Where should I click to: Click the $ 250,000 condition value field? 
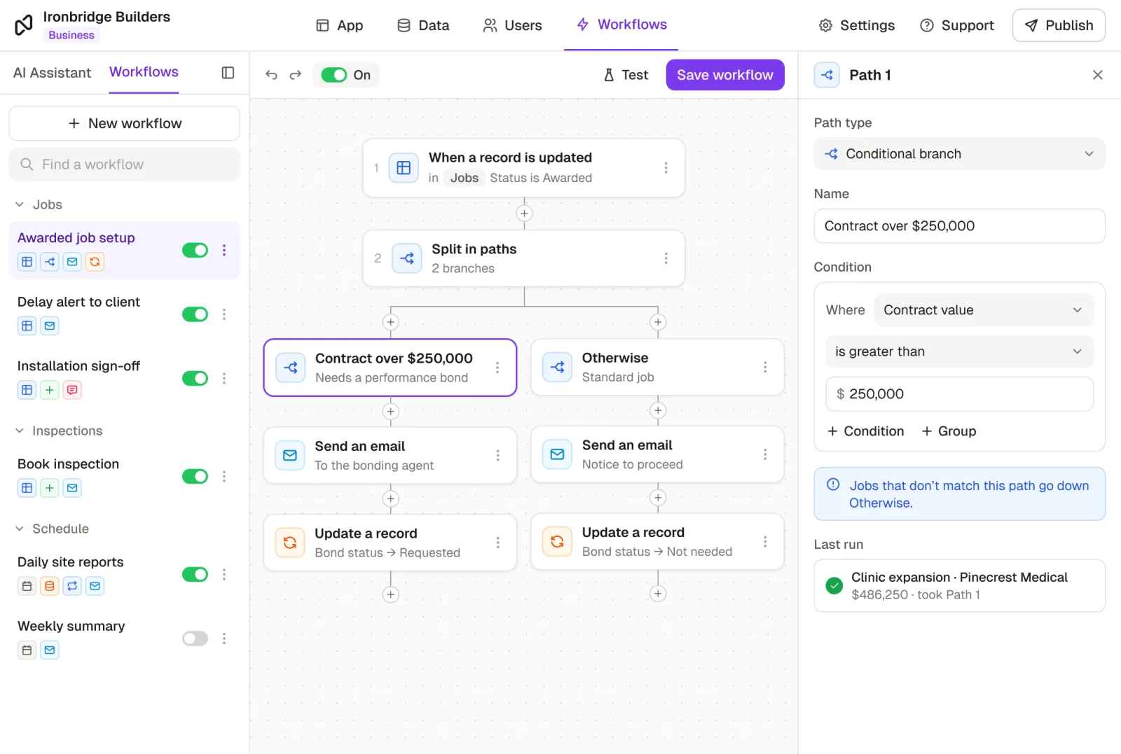coord(959,394)
